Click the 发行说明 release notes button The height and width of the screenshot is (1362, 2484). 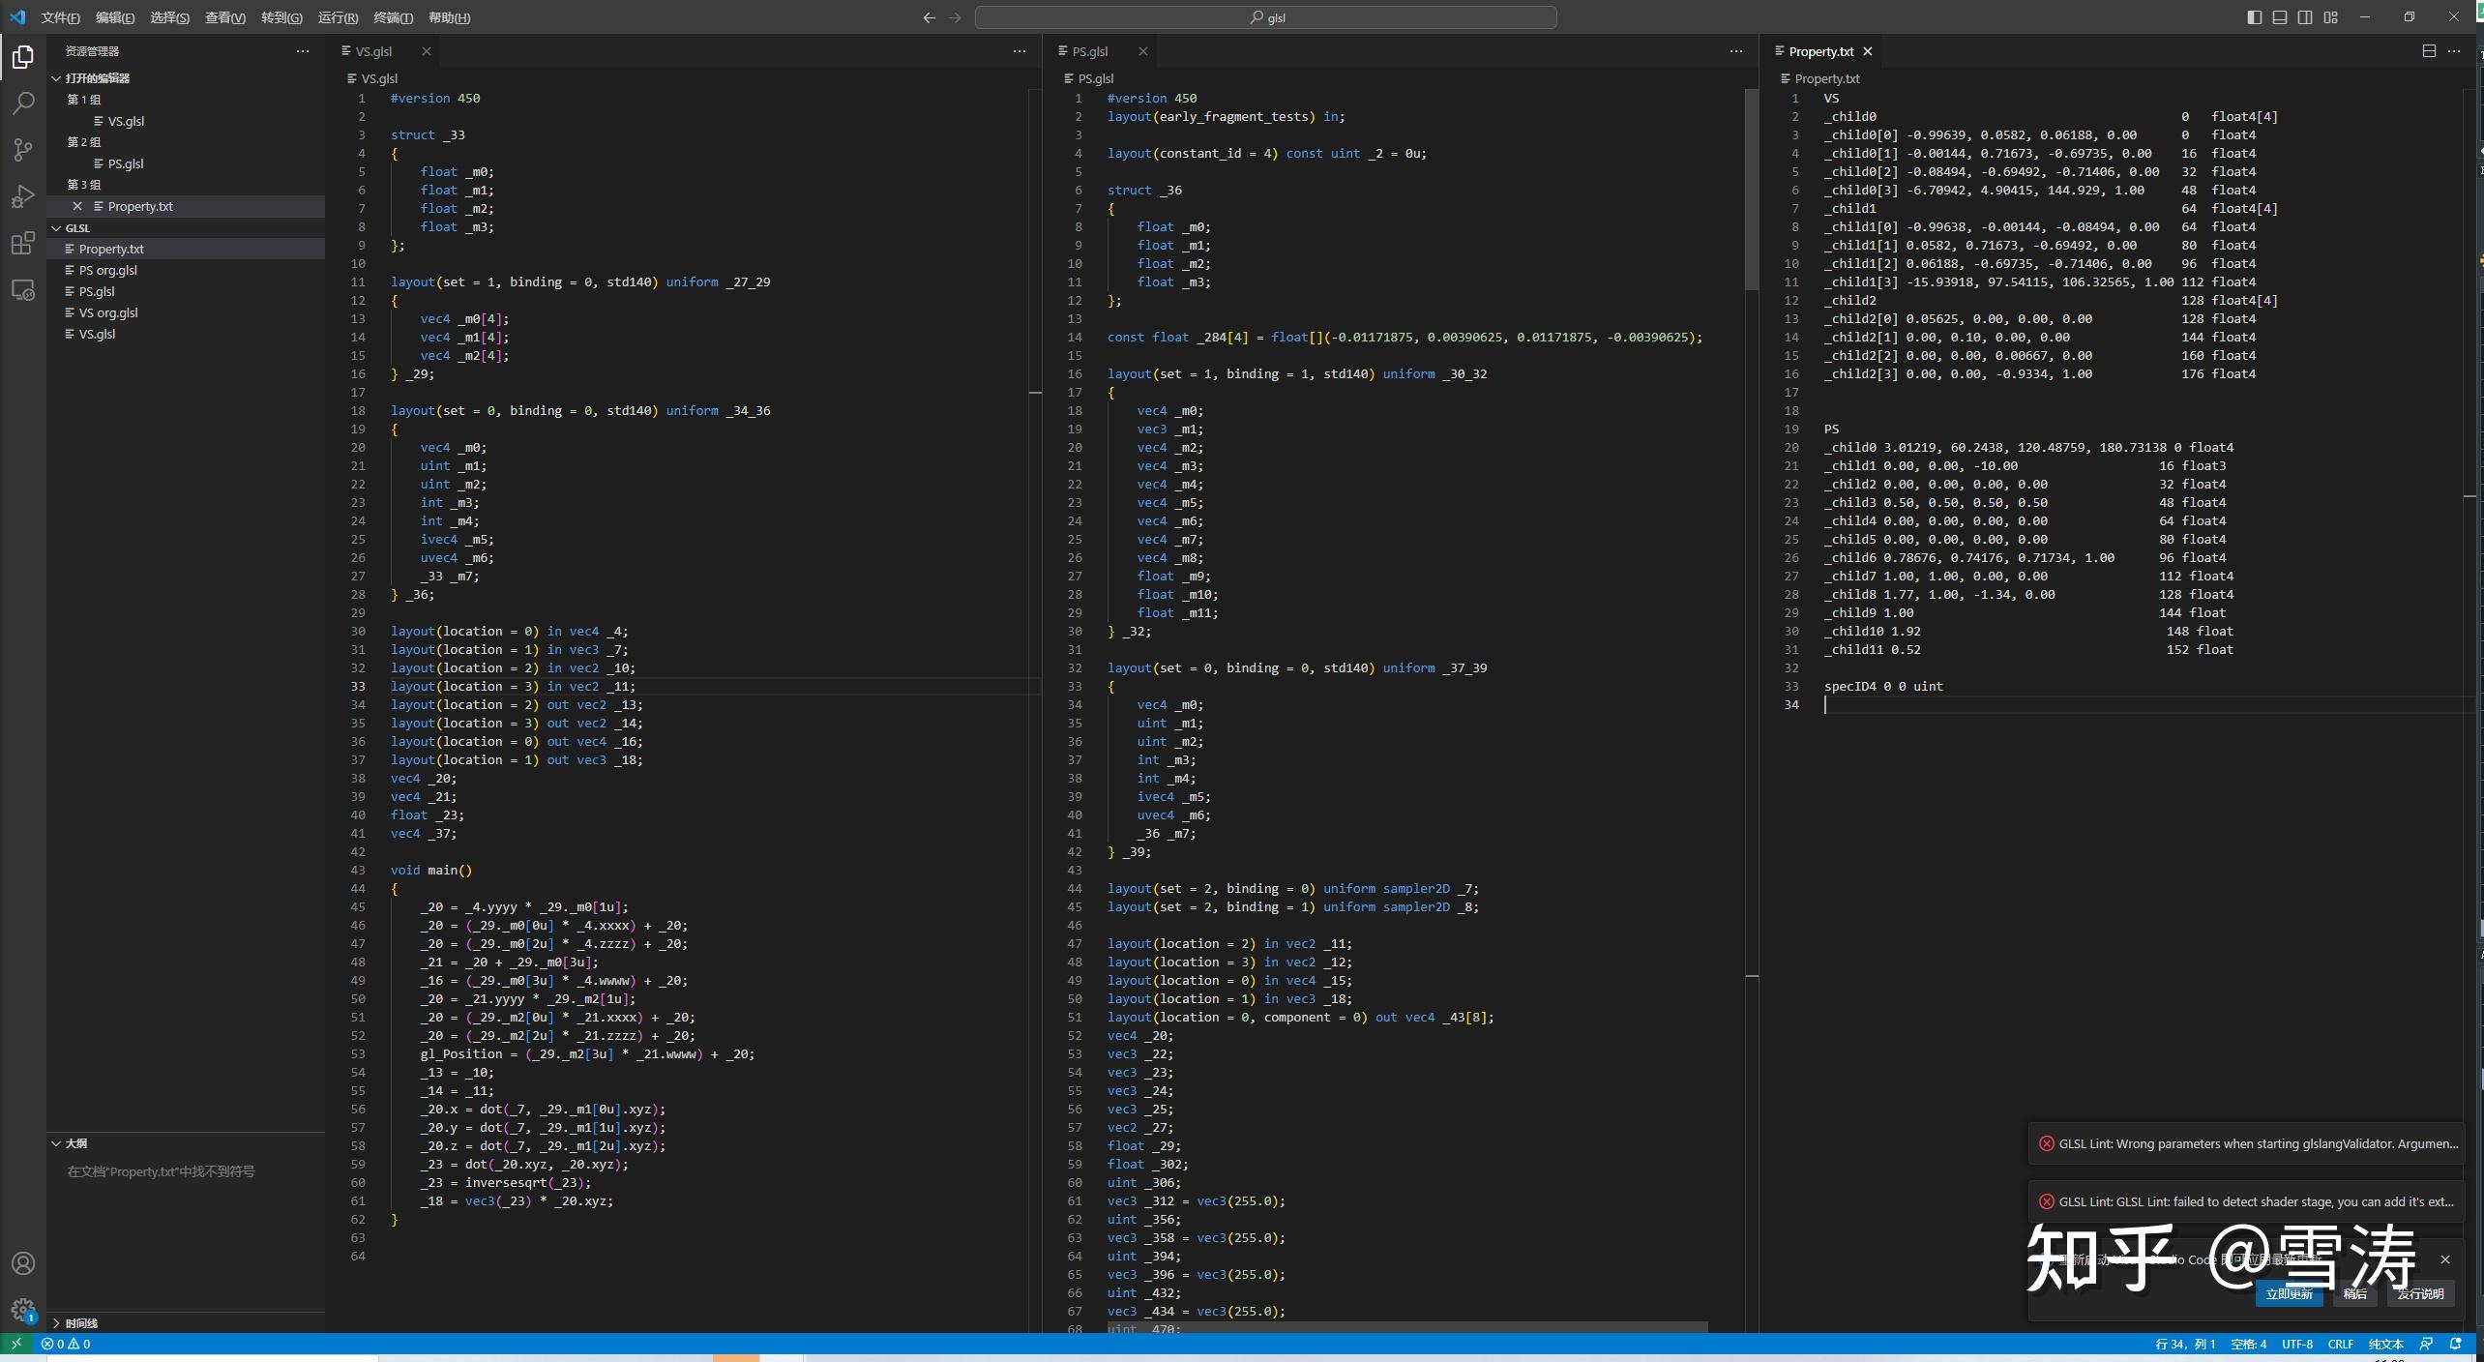(2420, 1293)
